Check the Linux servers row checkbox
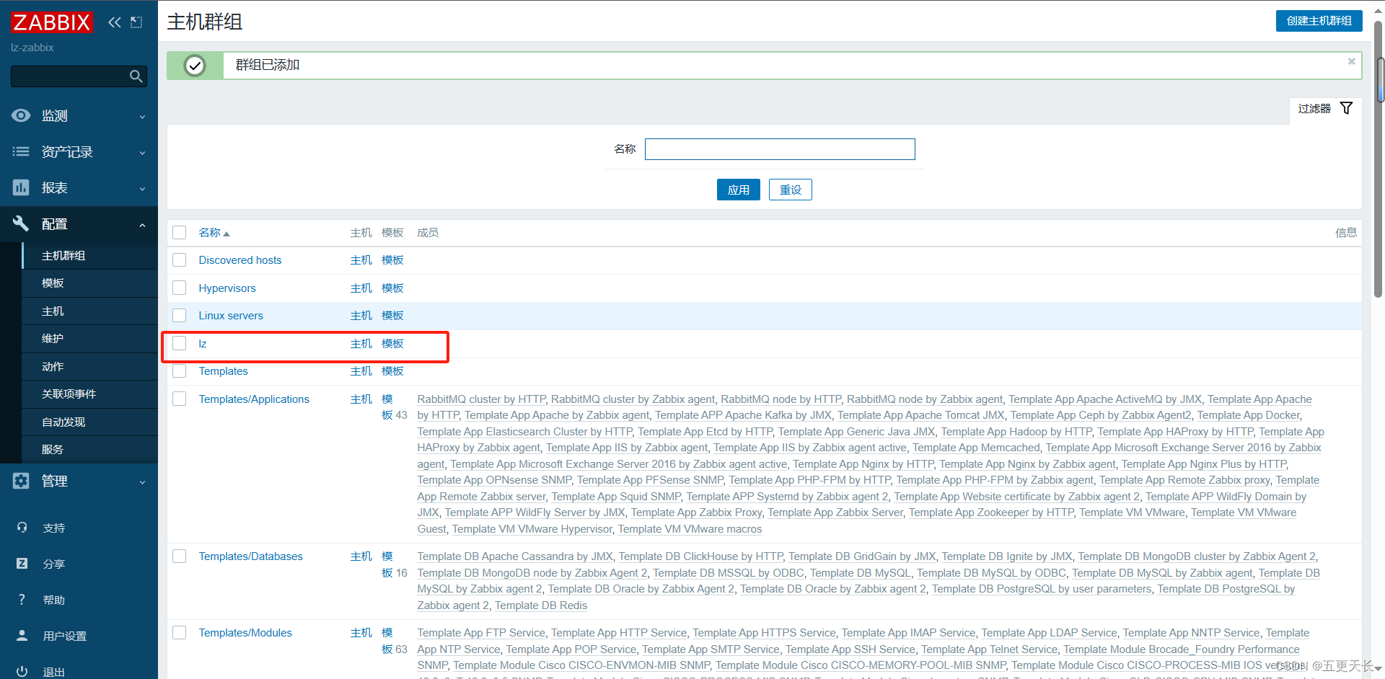 [180, 316]
